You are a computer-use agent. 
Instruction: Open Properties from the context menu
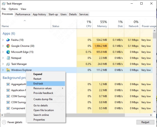point(46,120)
